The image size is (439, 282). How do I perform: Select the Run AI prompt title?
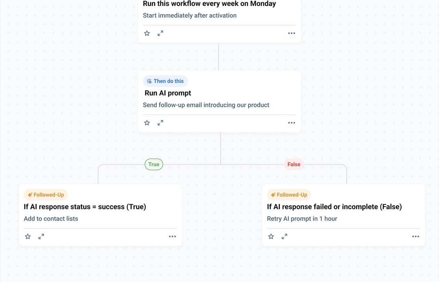click(168, 93)
